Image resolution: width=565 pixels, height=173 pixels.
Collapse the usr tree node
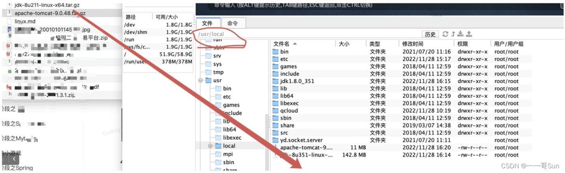[x=200, y=80]
